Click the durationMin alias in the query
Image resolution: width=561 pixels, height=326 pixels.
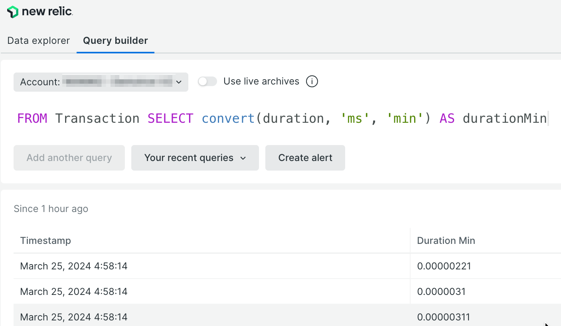pos(505,118)
